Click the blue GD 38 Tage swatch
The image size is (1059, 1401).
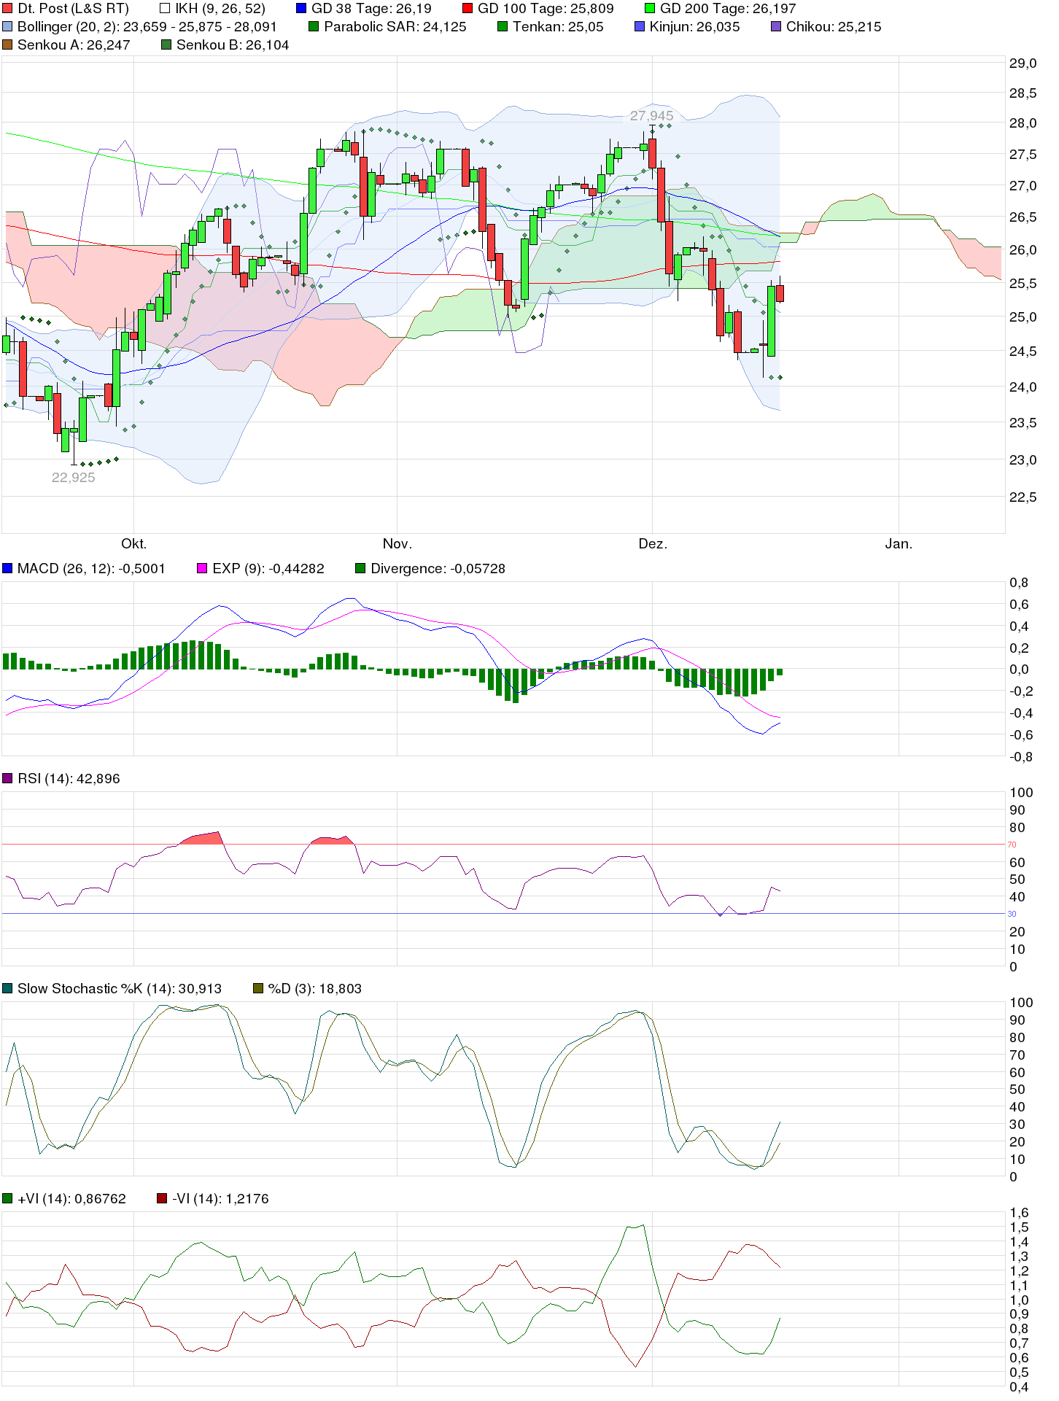pyautogui.click(x=301, y=9)
